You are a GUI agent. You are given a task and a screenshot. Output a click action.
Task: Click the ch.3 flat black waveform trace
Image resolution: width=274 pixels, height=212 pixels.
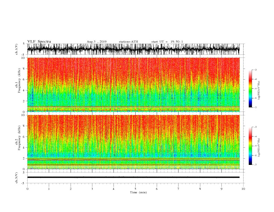(133, 177)
